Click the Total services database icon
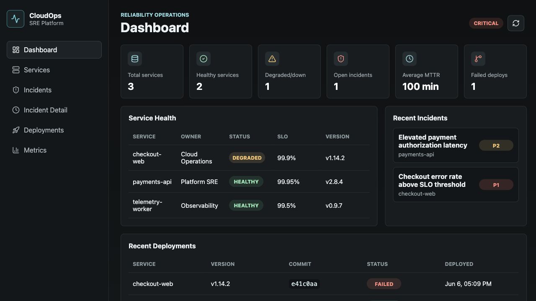The width and height of the screenshot is (536, 301). [x=135, y=59]
